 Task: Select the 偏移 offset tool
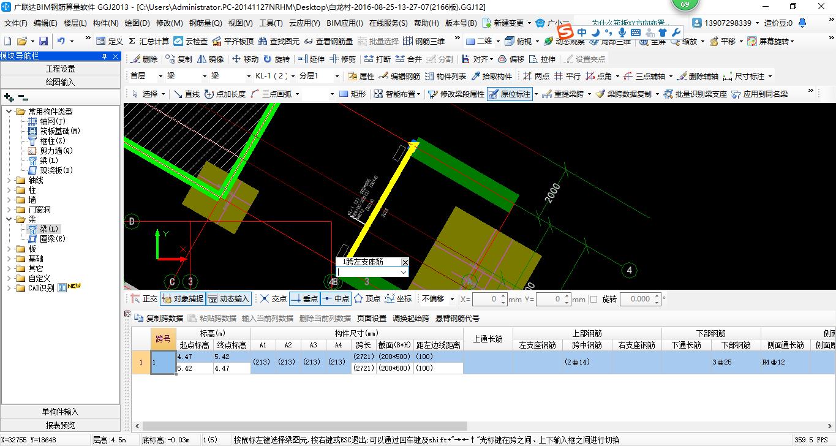[511, 59]
